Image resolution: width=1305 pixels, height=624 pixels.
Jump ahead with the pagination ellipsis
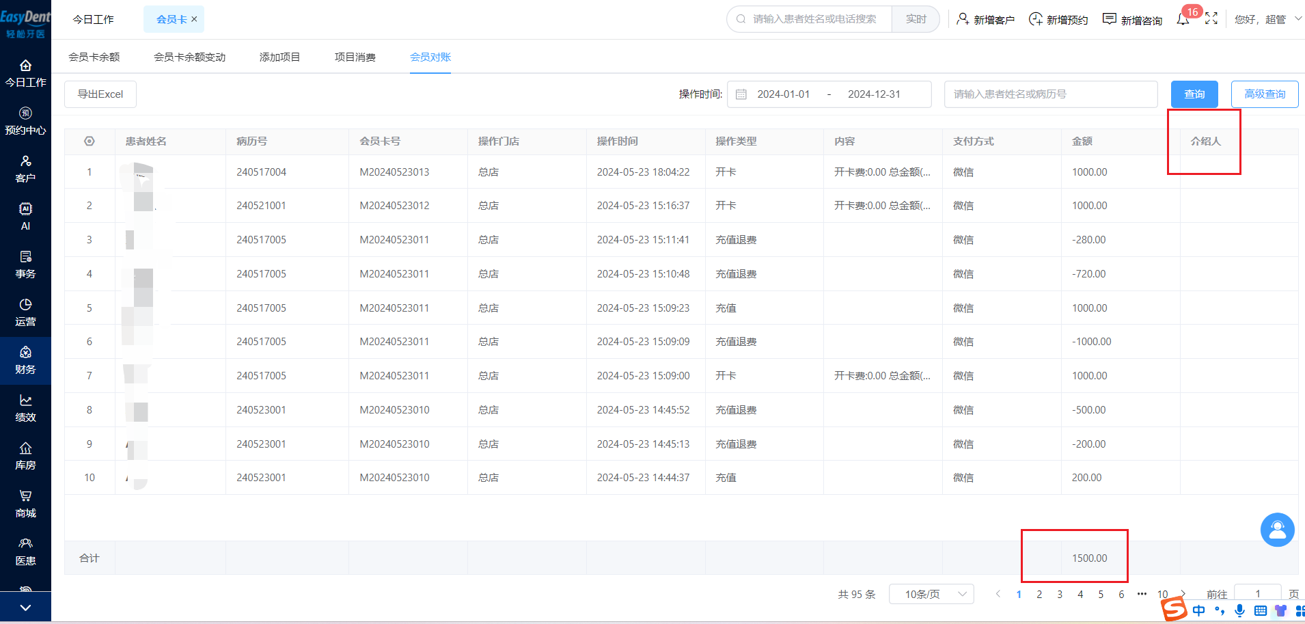tap(1142, 594)
